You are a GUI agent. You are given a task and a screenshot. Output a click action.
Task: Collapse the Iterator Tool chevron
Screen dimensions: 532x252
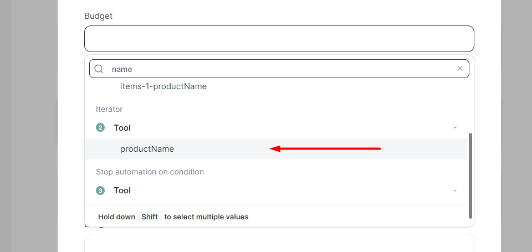click(x=455, y=127)
